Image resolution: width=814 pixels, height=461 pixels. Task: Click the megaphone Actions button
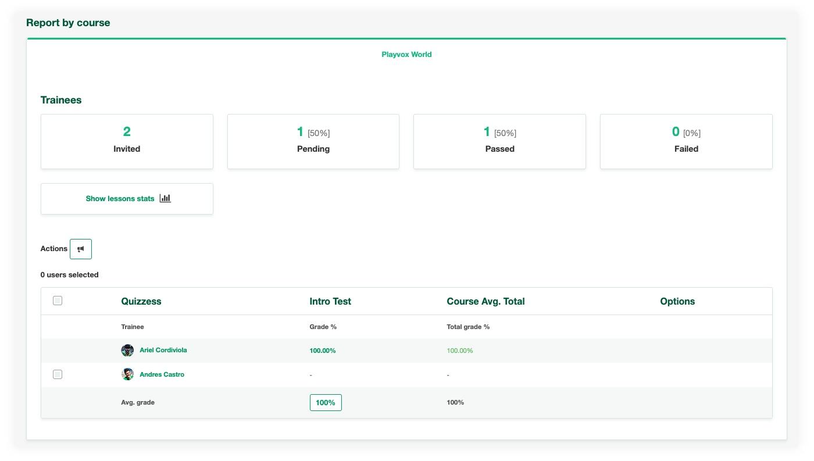[x=81, y=249]
